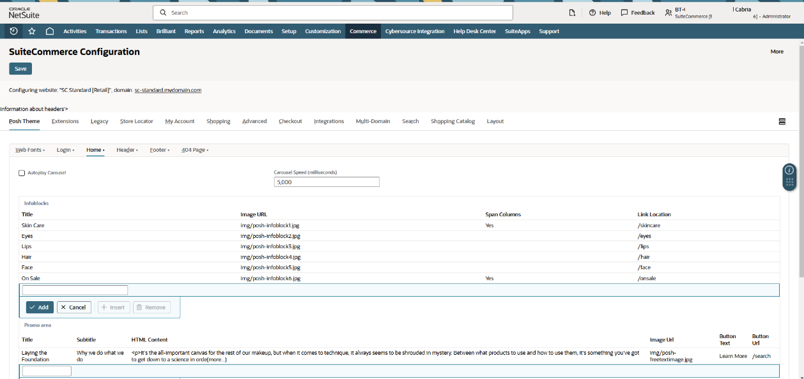This screenshot has width=804, height=379.
Task: Open the Cybersource Integration menu
Action: 415,31
